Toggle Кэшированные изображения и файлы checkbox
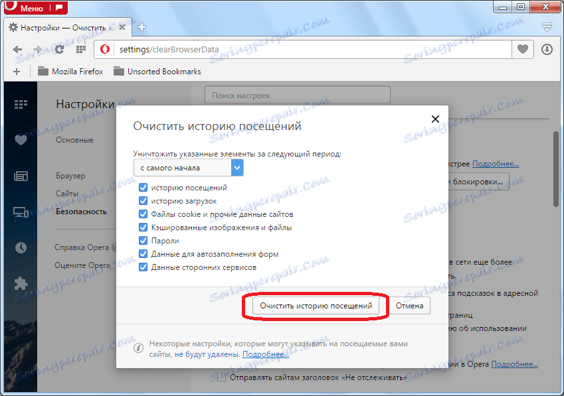Screen dimensions: 564x396 pyautogui.click(x=143, y=228)
